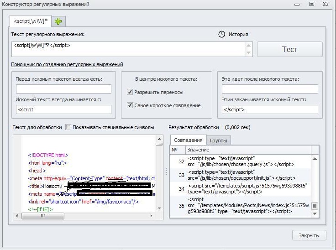
Task: Click the Перед искомым текстом input field
Action: click(x=63, y=89)
